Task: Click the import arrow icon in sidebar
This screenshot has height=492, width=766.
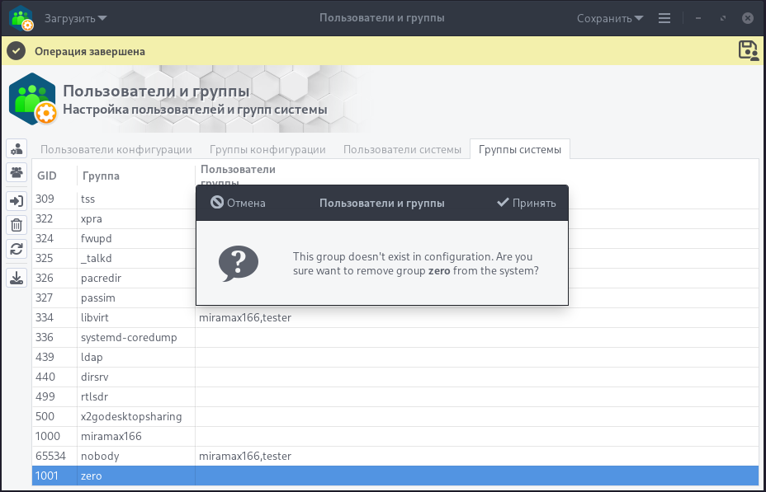Action: tap(17, 201)
